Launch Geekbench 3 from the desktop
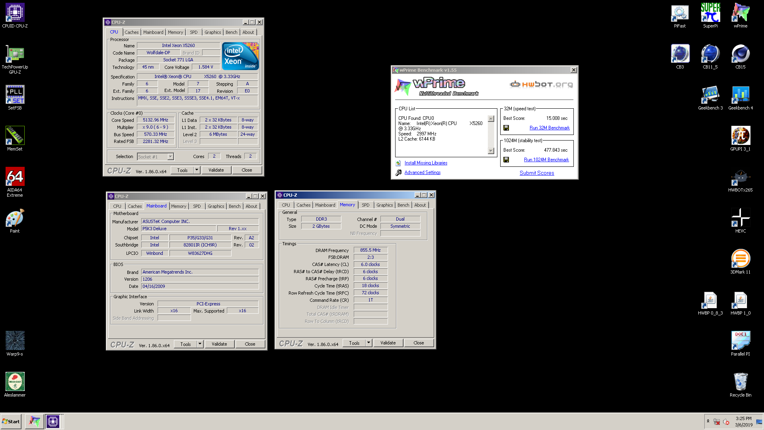 tap(710, 98)
